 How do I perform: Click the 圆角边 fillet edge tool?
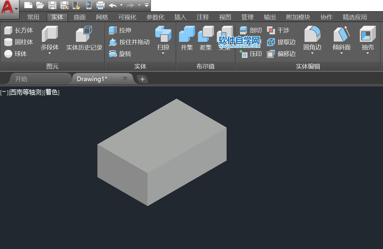tap(312, 38)
